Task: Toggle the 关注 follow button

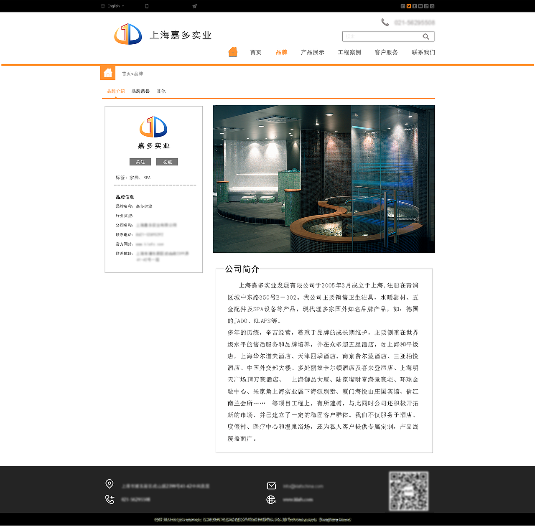Action: tap(140, 162)
